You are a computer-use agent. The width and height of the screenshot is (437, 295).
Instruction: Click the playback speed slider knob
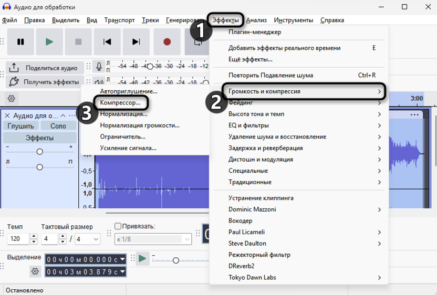175,260
